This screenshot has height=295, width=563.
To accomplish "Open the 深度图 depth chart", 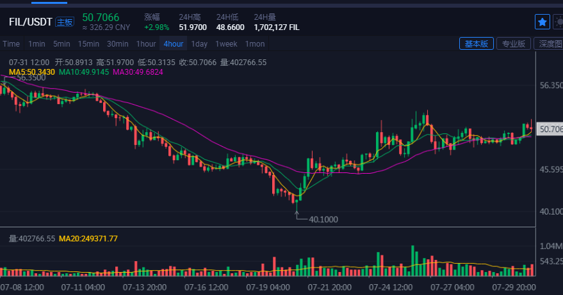I will 549,44.
